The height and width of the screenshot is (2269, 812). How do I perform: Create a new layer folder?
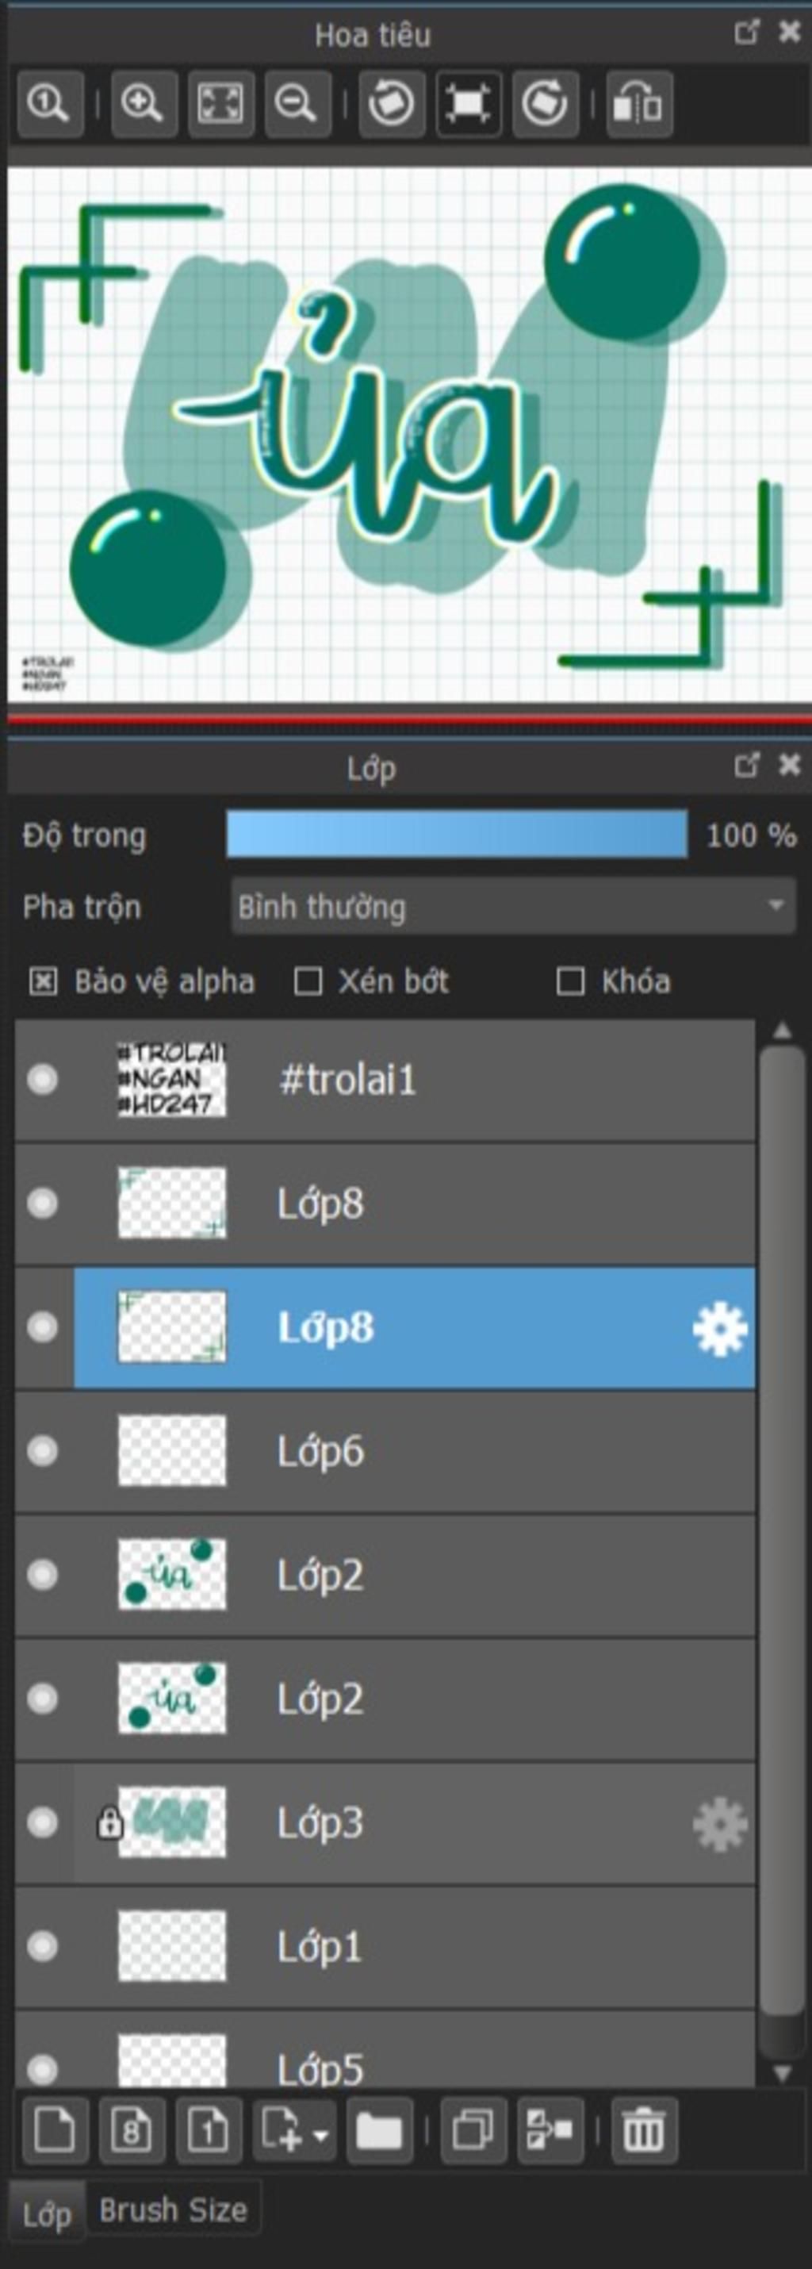pos(379,2132)
